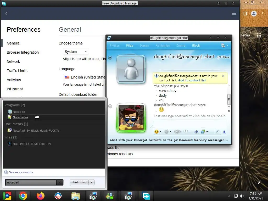Image resolution: width=268 pixels, height=201 pixels.
Task: Click the wink icon in chat toolbar
Action: click(x=166, y=132)
